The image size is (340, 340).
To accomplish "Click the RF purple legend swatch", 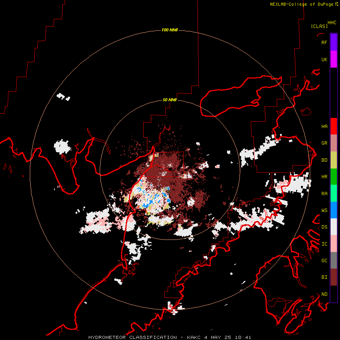I will tap(334, 42).
